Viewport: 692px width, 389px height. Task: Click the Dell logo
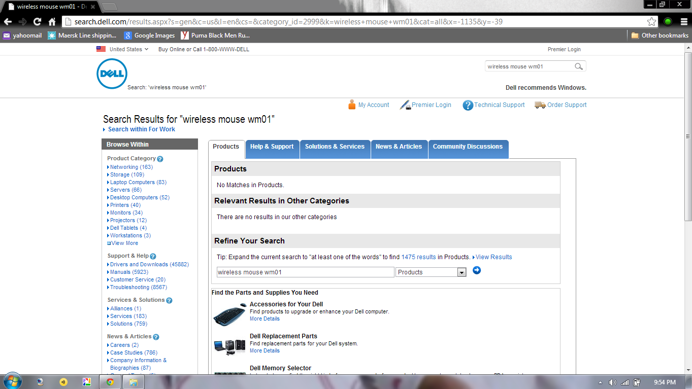112,74
